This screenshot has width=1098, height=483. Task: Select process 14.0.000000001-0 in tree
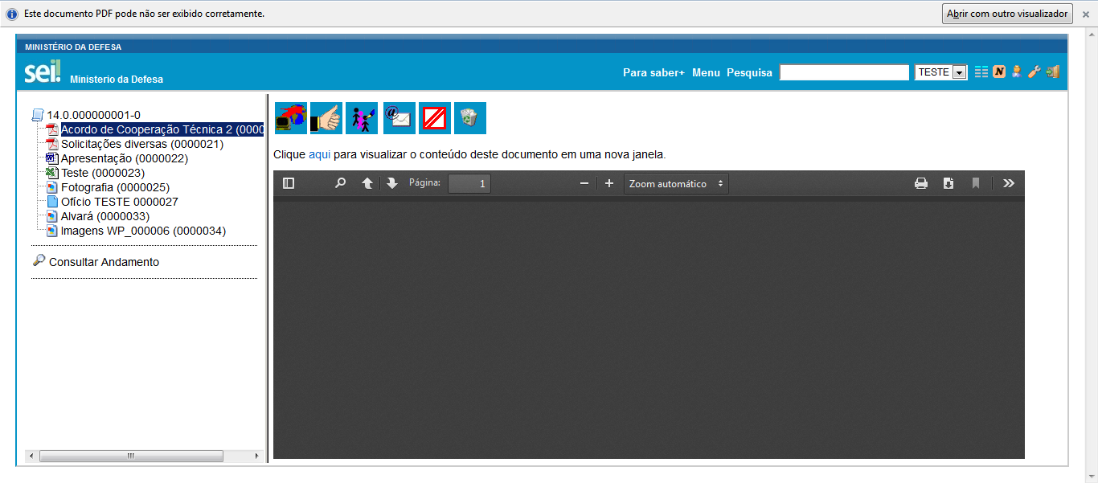click(x=93, y=115)
